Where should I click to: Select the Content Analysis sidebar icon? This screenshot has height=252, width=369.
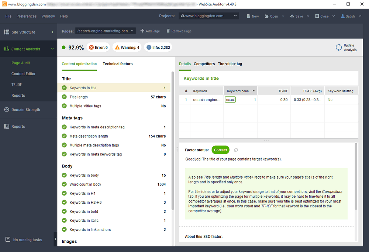point(6,48)
